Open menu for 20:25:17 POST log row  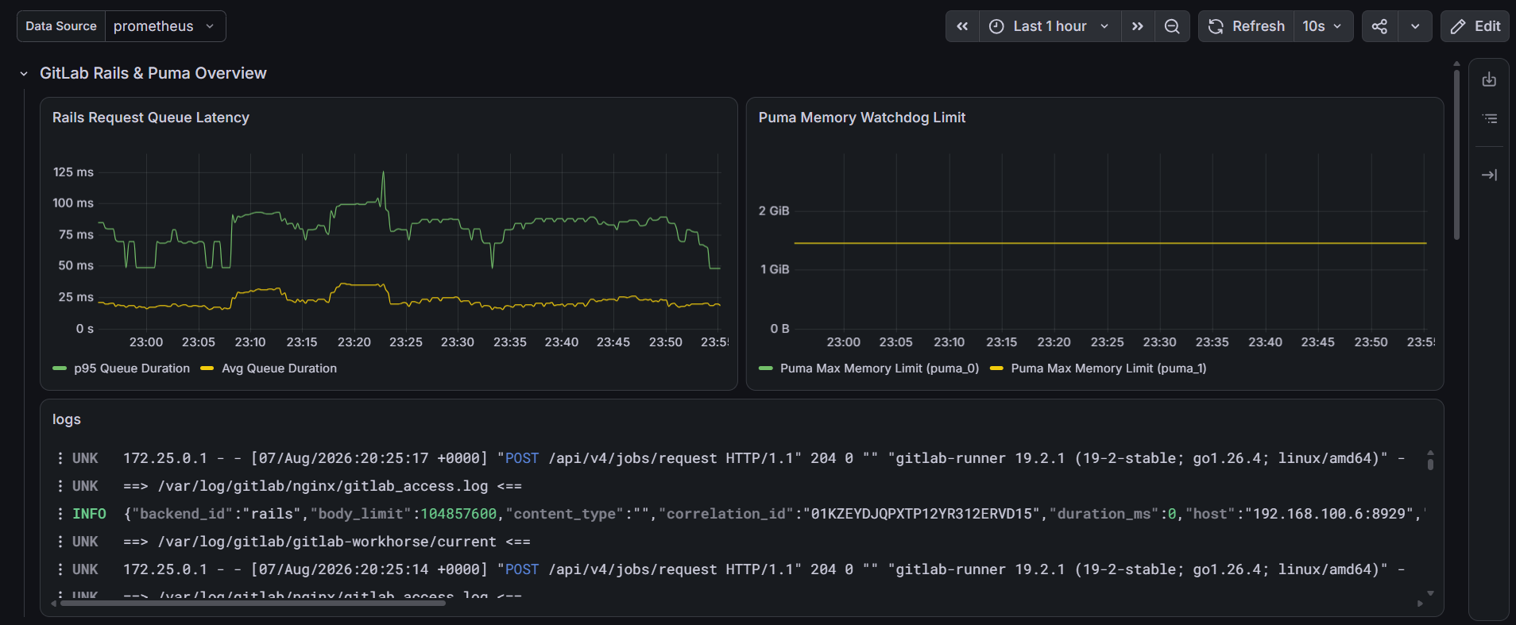[x=60, y=458]
